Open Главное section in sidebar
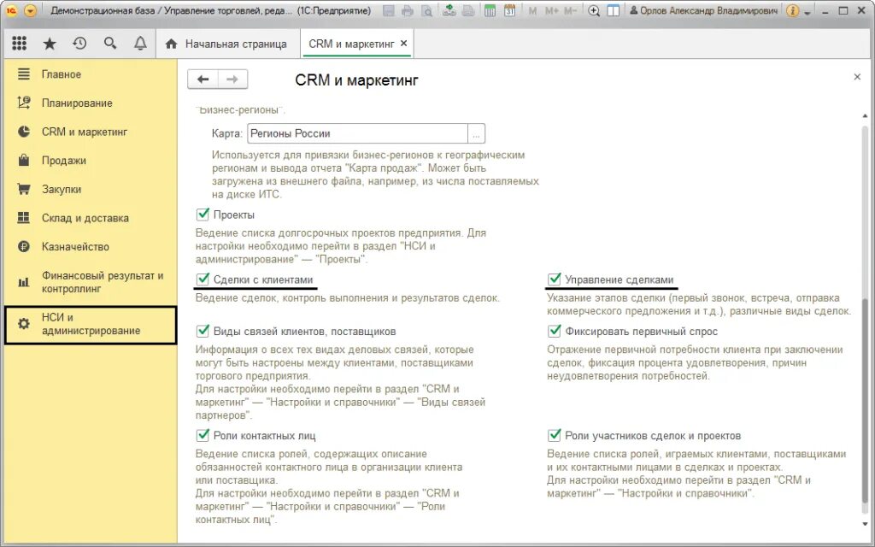Image resolution: width=875 pixels, height=547 pixels. (x=91, y=74)
